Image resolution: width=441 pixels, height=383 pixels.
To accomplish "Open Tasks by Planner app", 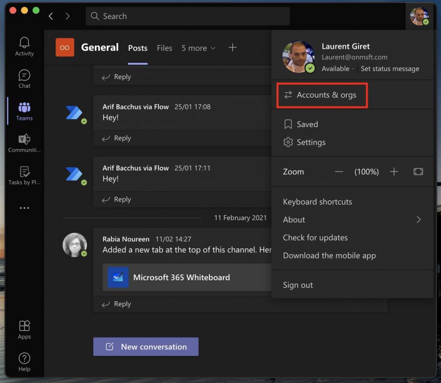I will coord(24,176).
